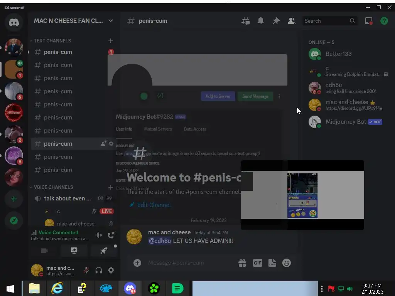Switch to Data Access tab
Viewport: 395px width, 296px height.
point(195,129)
